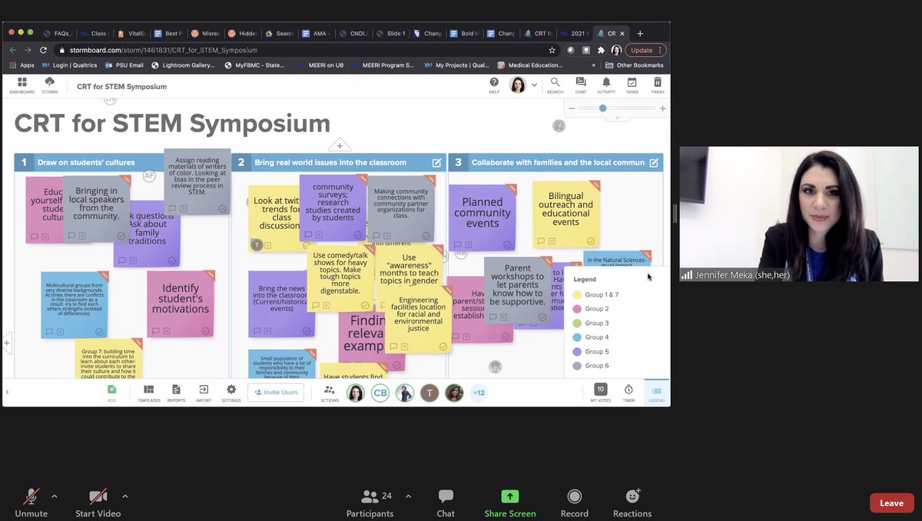This screenshot has height=521, width=922.
Task: Switch to the AMA browser tab
Action: tap(317, 33)
